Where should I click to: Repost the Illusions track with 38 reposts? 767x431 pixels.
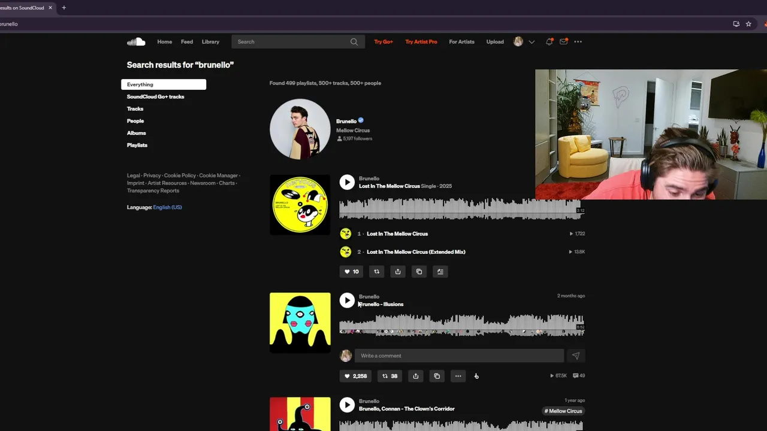pos(389,376)
